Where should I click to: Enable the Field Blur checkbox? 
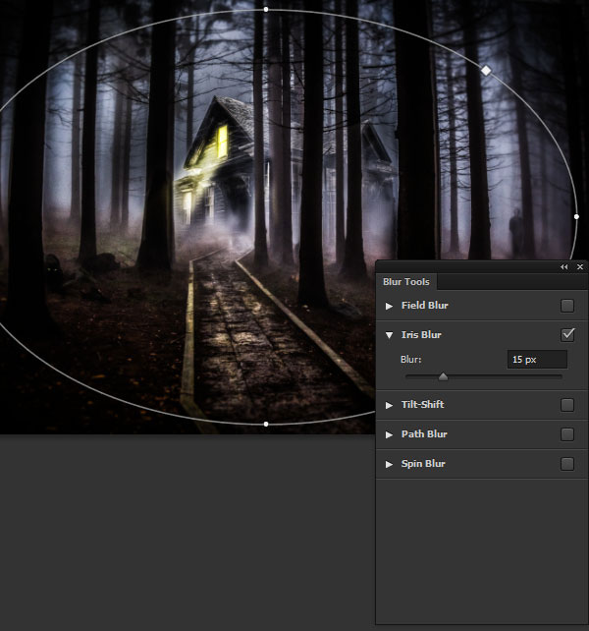pos(566,306)
